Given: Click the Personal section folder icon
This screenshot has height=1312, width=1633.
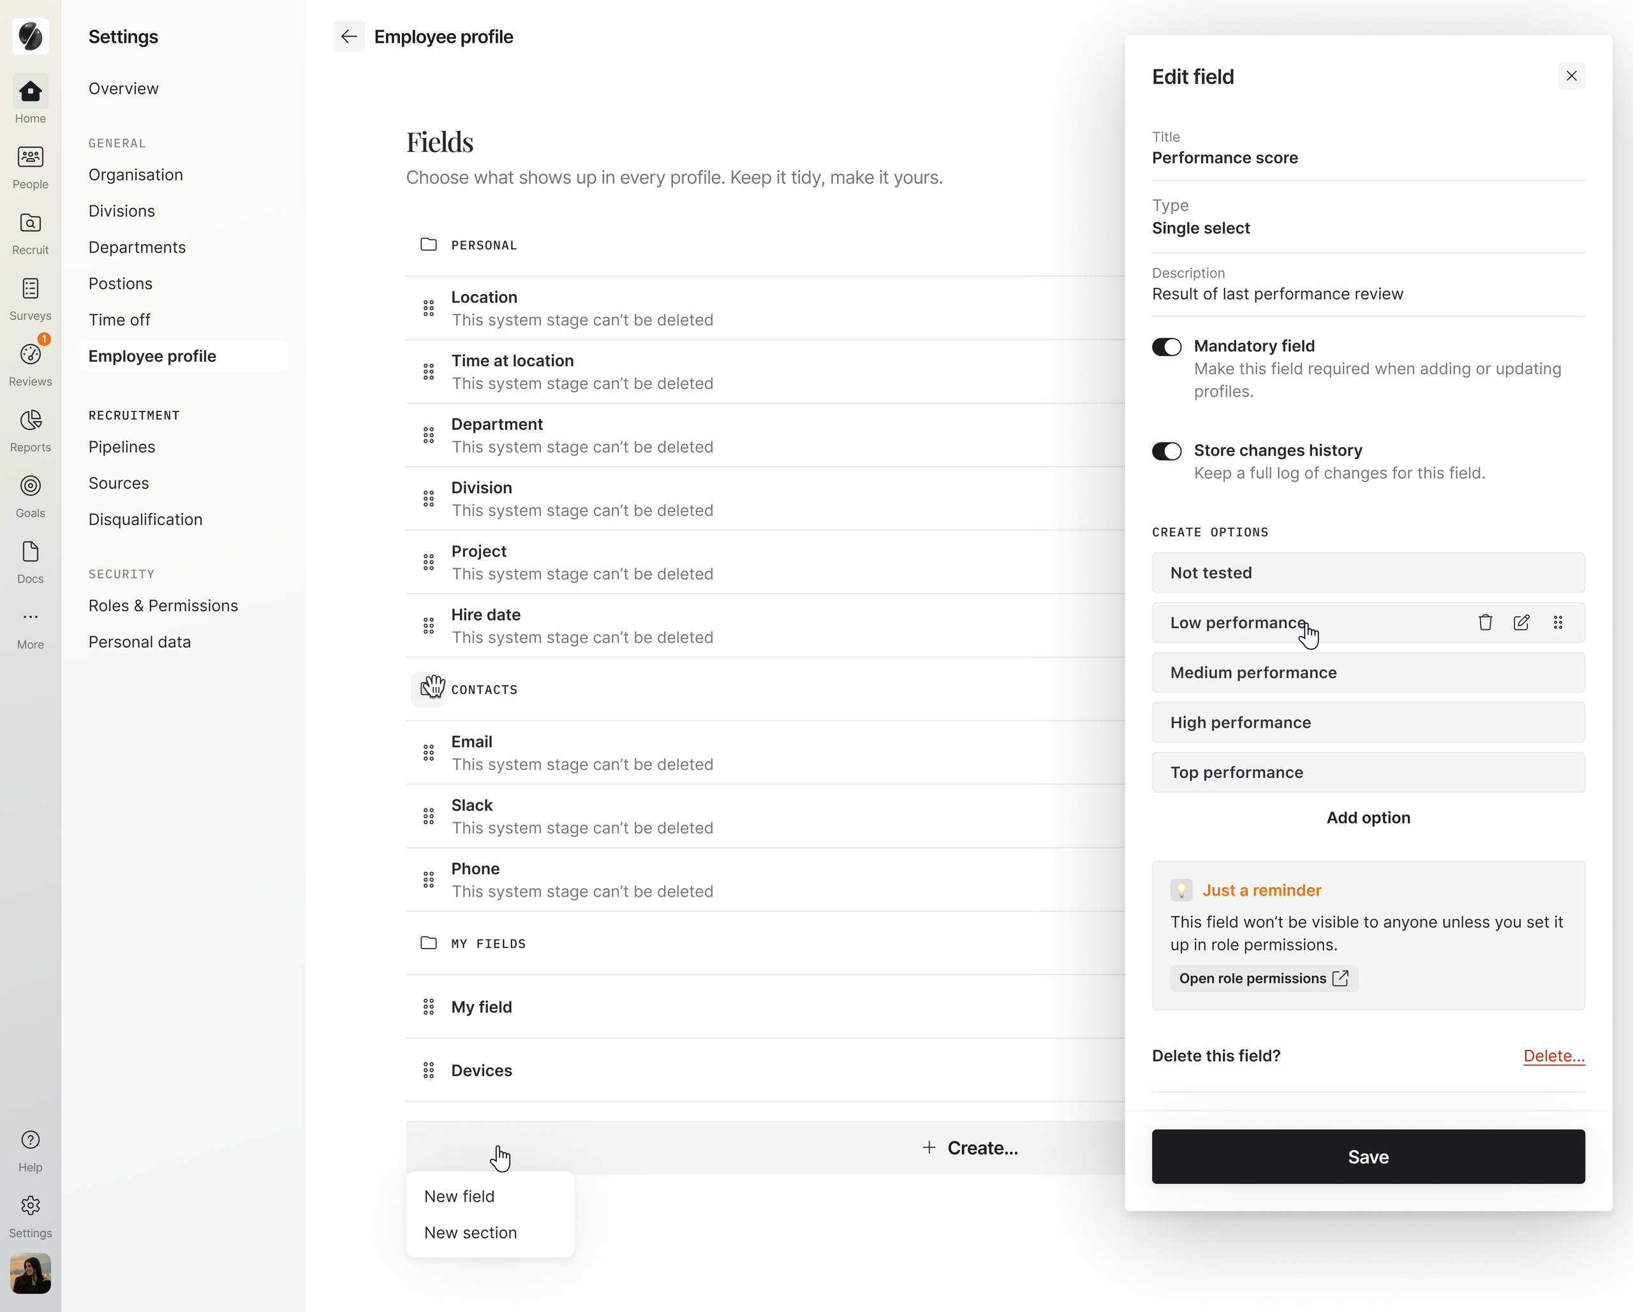Looking at the screenshot, I should [x=429, y=245].
